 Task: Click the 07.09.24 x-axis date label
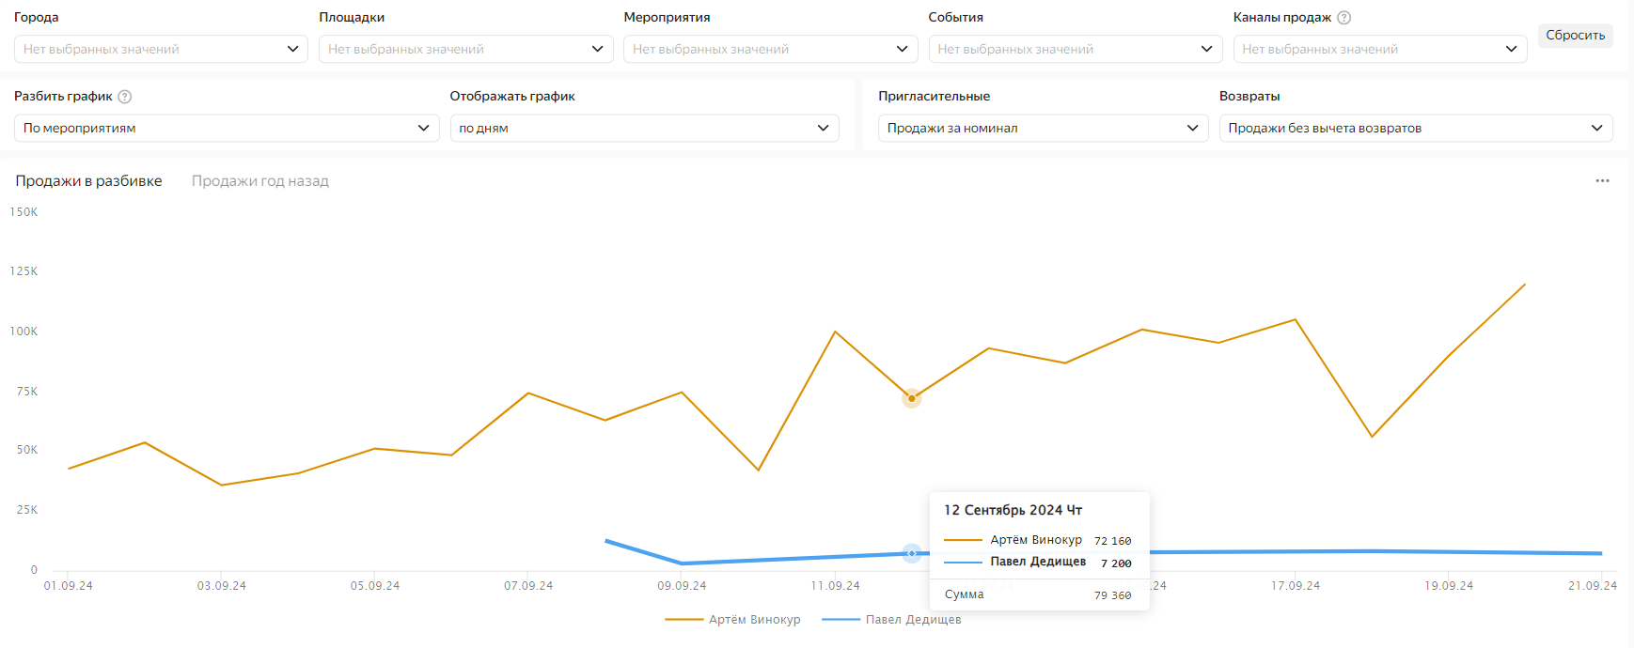528,586
